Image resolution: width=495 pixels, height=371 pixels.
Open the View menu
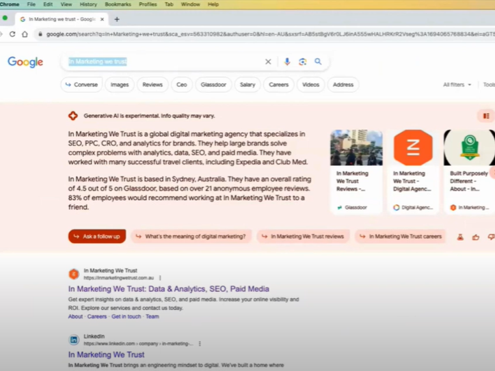click(66, 4)
